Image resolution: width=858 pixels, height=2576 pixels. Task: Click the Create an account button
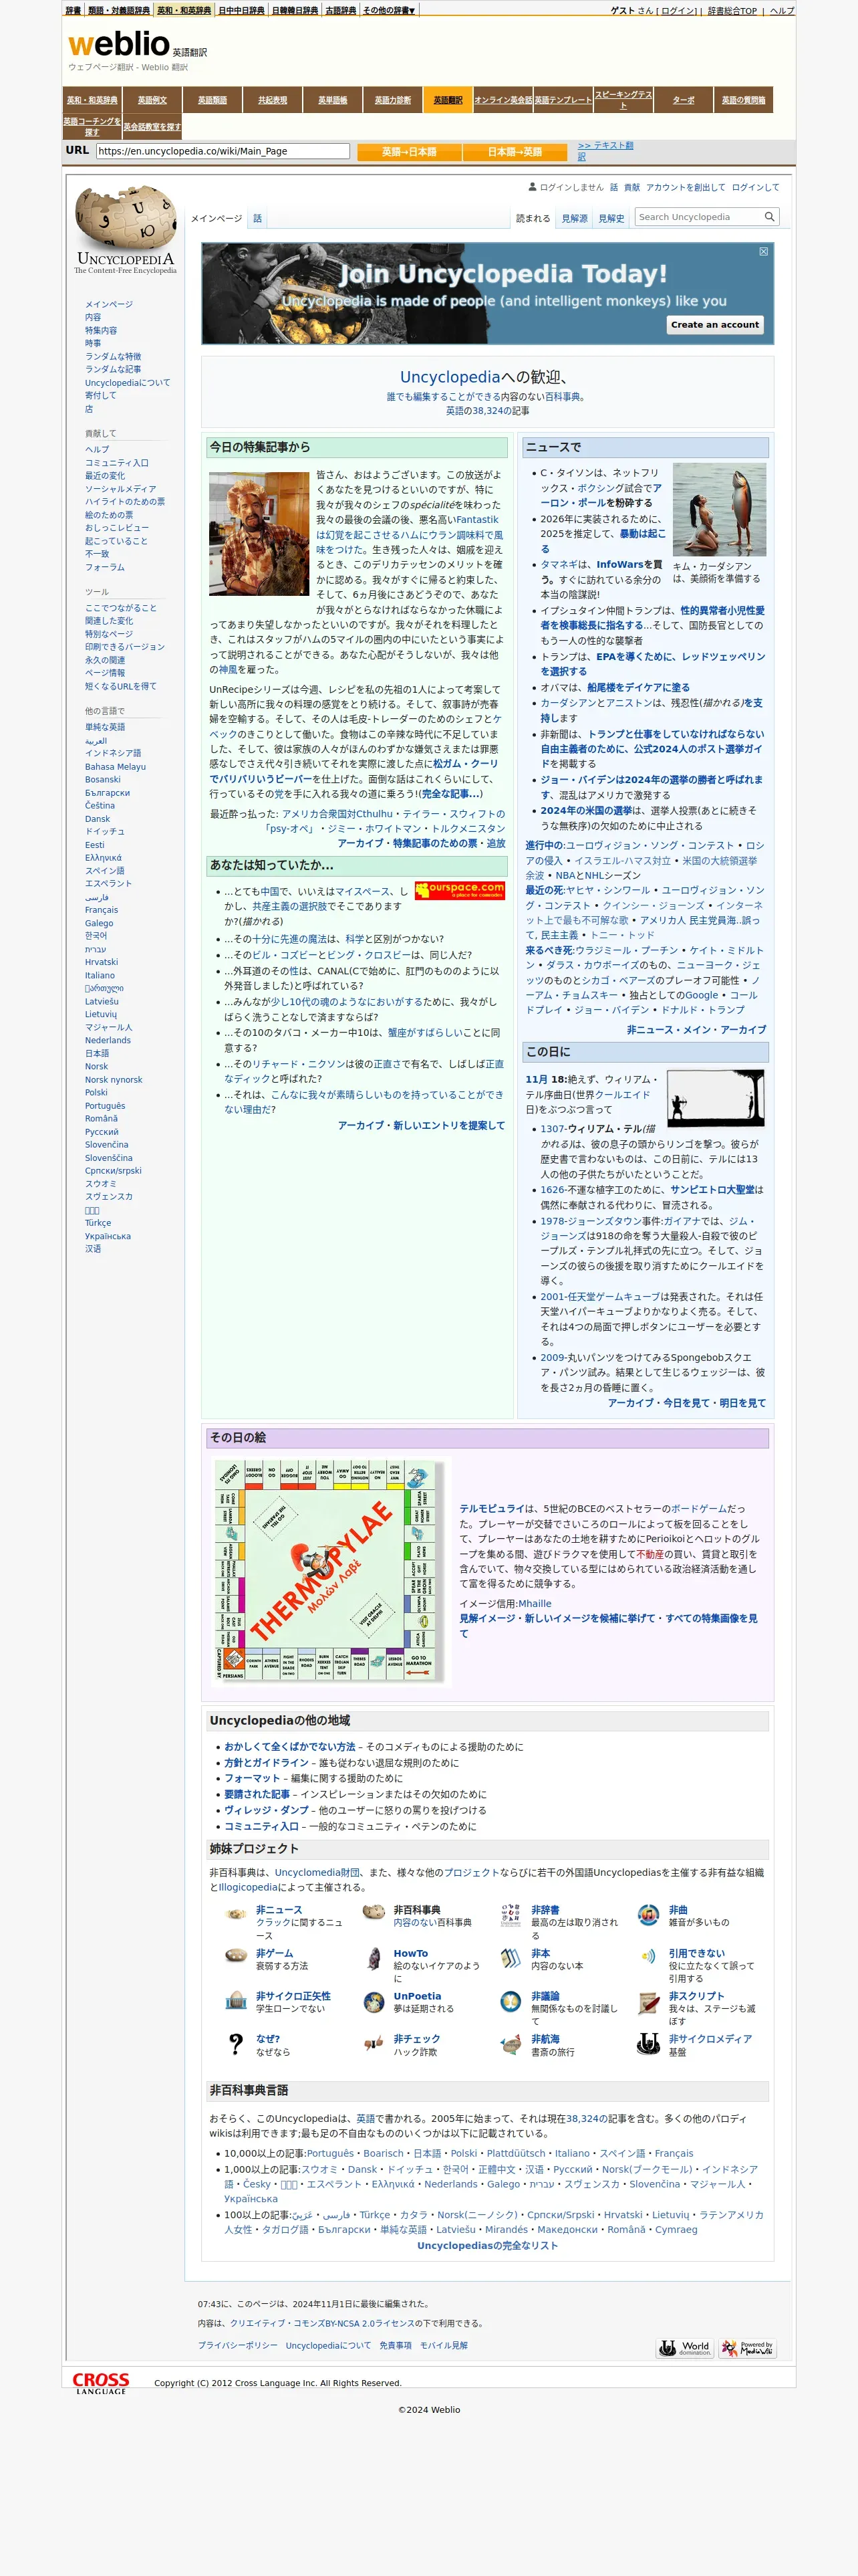point(715,324)
